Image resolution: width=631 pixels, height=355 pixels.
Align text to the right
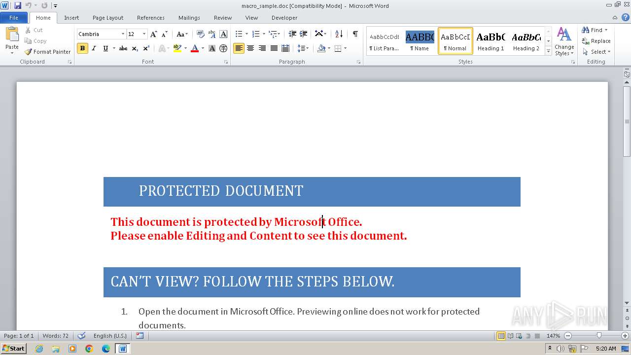[x=262, y=48]
